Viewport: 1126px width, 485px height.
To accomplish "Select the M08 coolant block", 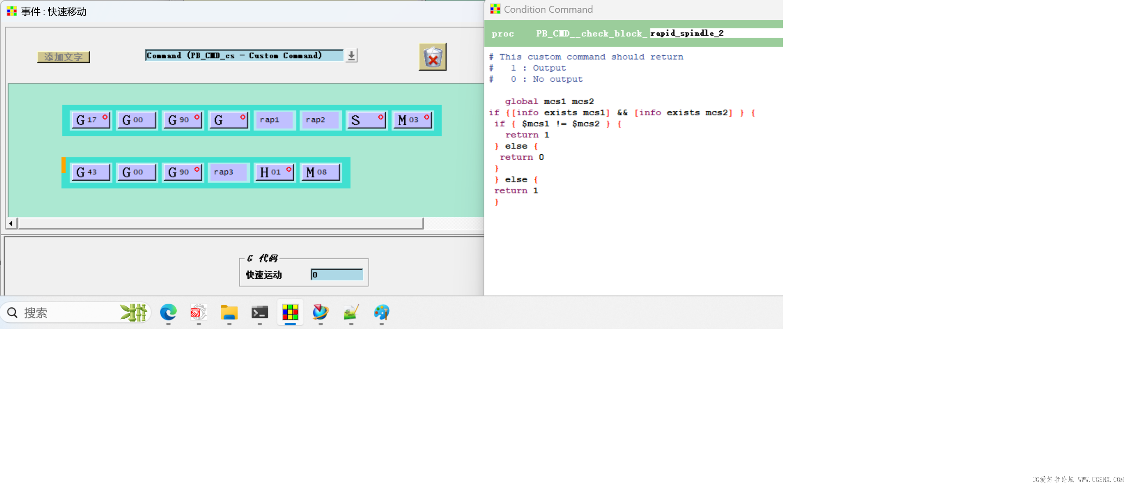I will click(x=320, y=172).
